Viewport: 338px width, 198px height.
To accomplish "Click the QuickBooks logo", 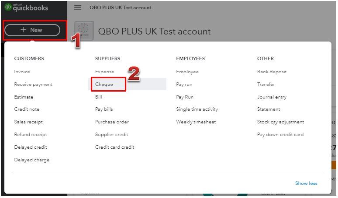I will (26, 7).
